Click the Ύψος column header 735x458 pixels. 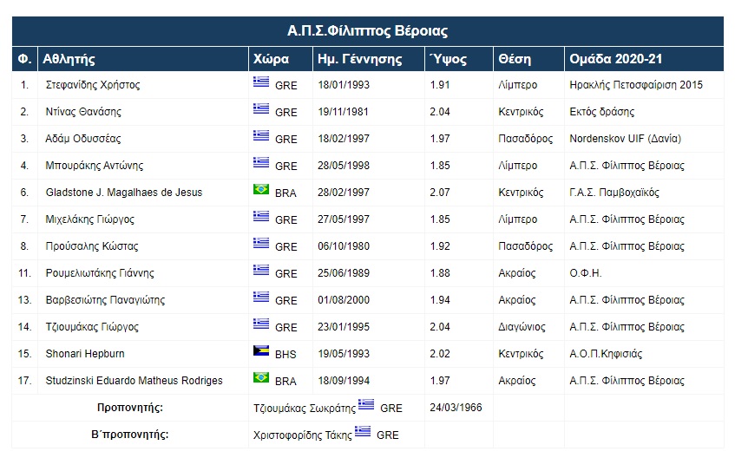(448, 59)
